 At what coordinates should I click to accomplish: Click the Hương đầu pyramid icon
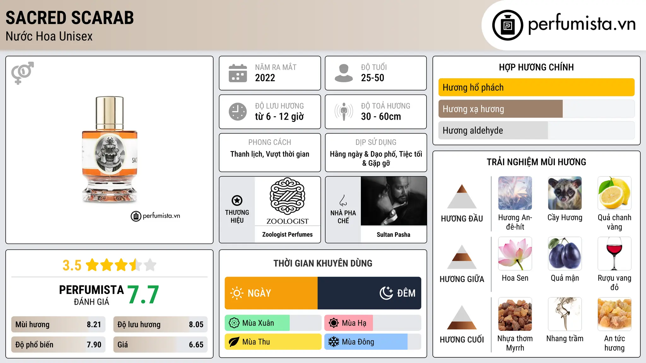pos(462,196)
